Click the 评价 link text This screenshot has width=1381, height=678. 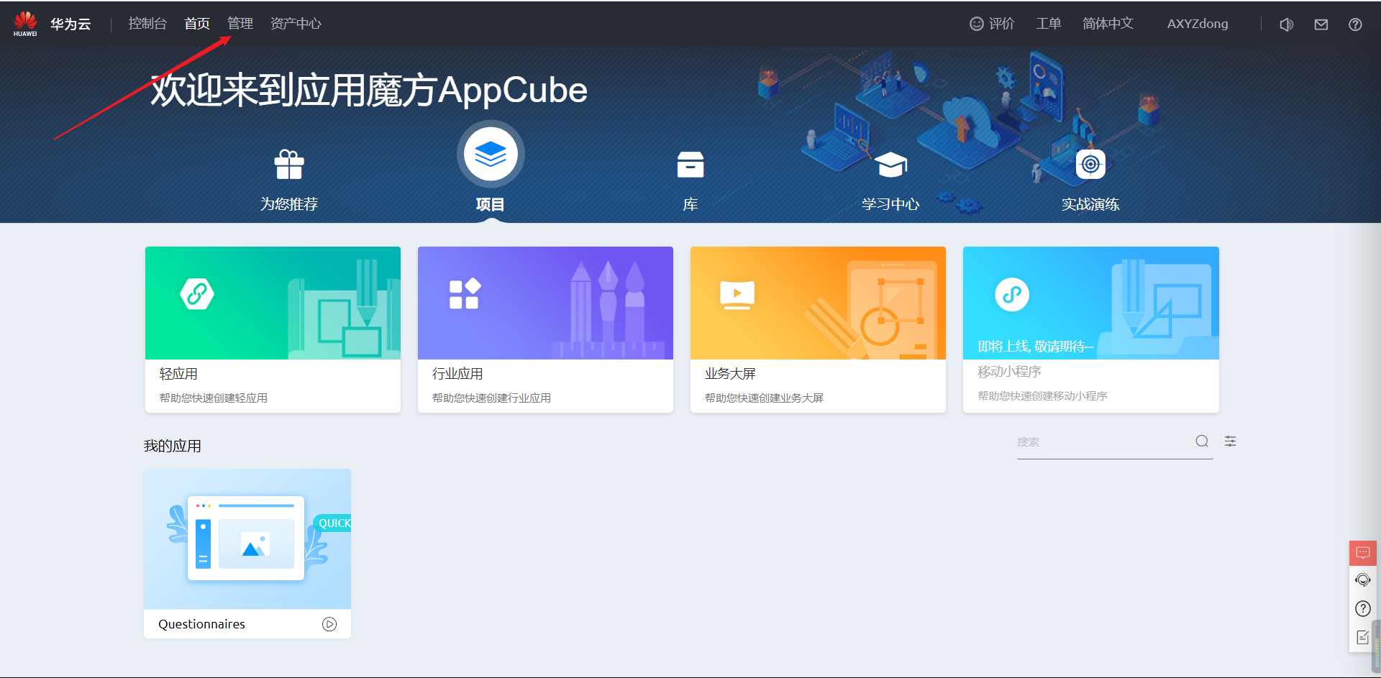[1002, 24]
